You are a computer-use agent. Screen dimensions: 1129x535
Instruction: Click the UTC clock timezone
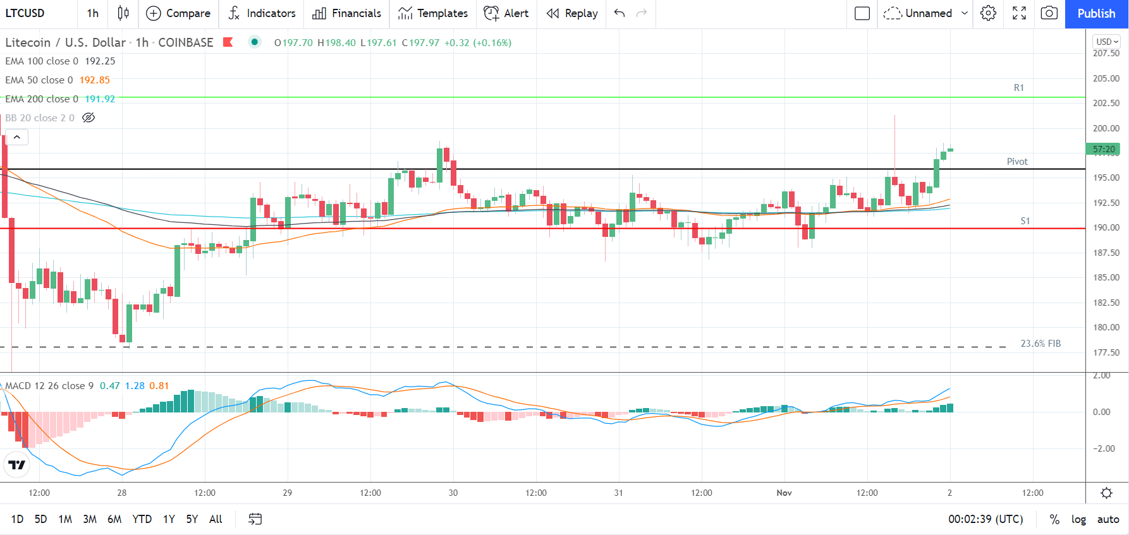(986, 519)
